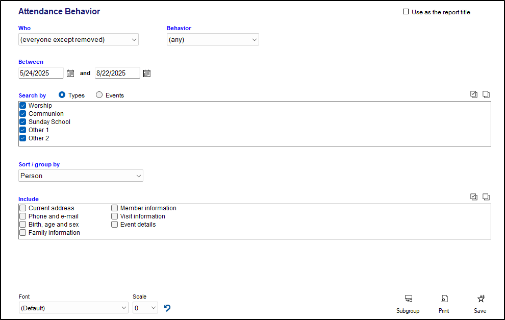
Task: Enable Use as the report title
Action: pos(406,12)
